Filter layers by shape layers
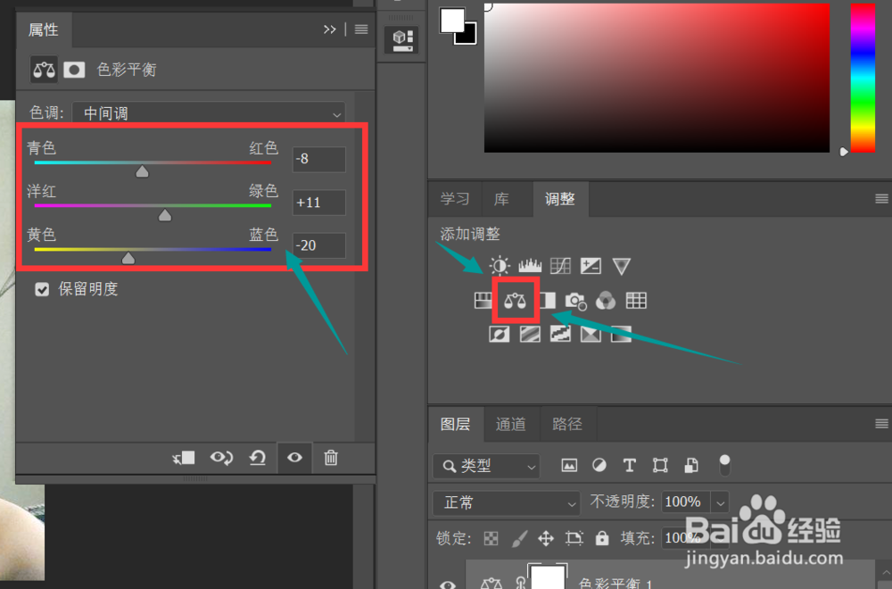This screenshot has width=892, height=589. coord(660,466)
